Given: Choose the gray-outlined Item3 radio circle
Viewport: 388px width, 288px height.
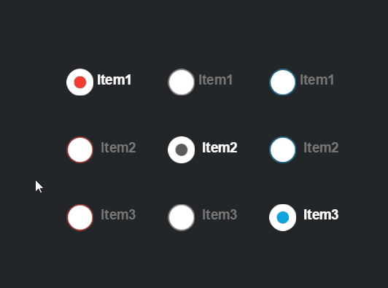Looking at the screenshot, I should click(x=181, y=217).
